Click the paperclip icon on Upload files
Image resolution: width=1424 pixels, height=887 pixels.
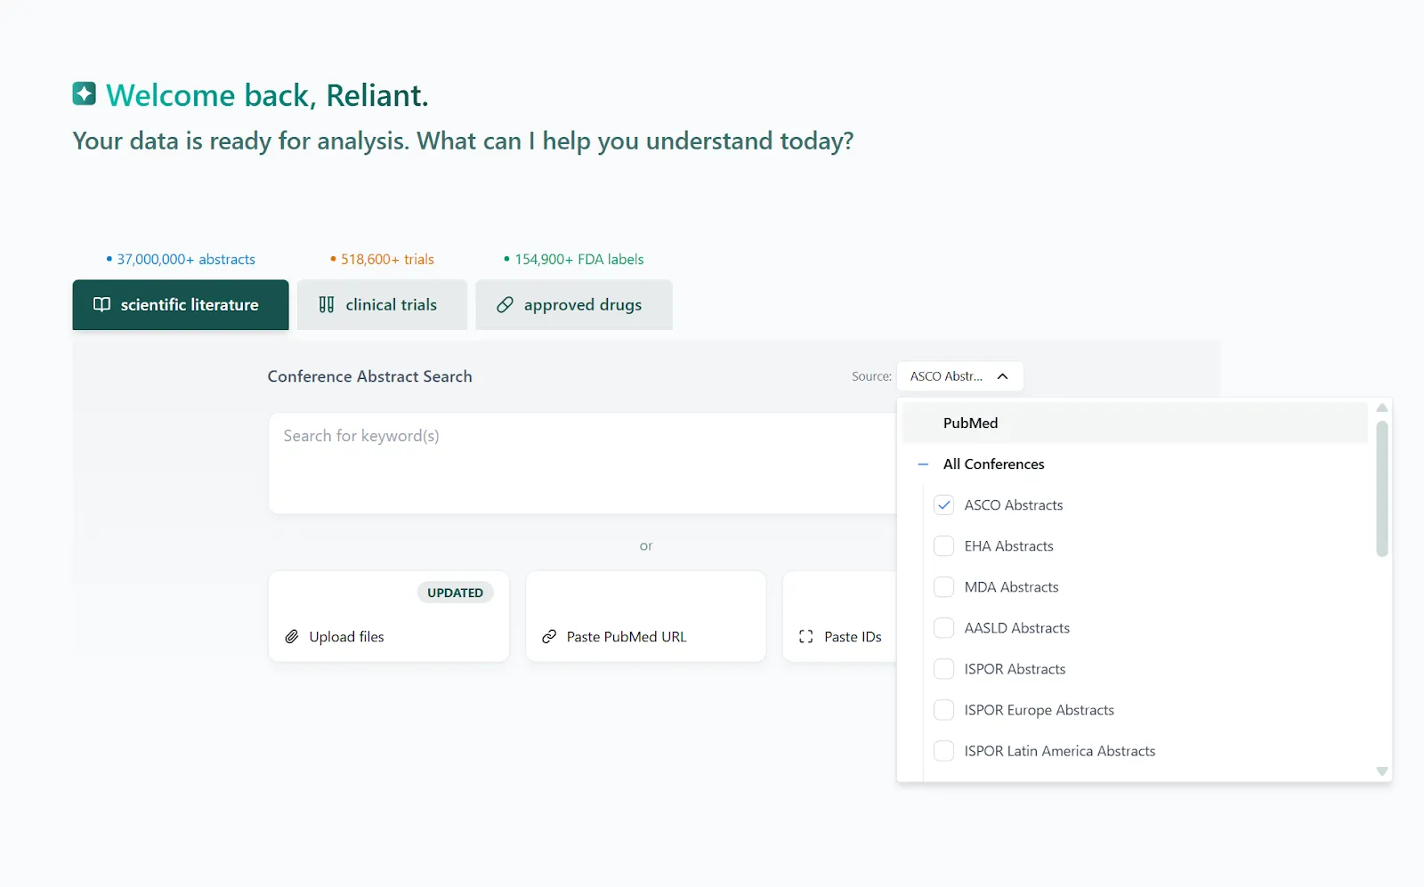click(292, 637)
